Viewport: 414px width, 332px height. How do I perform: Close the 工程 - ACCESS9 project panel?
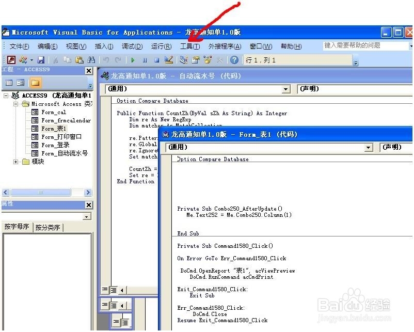pyautogui.click(x=89, y=71)
